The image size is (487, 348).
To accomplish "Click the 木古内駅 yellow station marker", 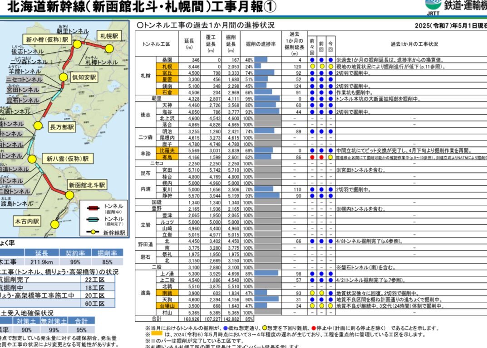I will click(x=55, y=224).
